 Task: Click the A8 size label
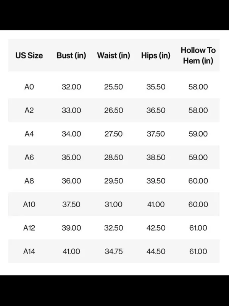click(x=29, y=181)
